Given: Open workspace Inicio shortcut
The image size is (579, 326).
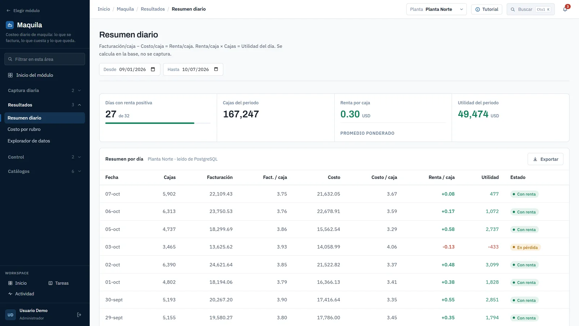Looking at the screenshot, I should [17, 283].
